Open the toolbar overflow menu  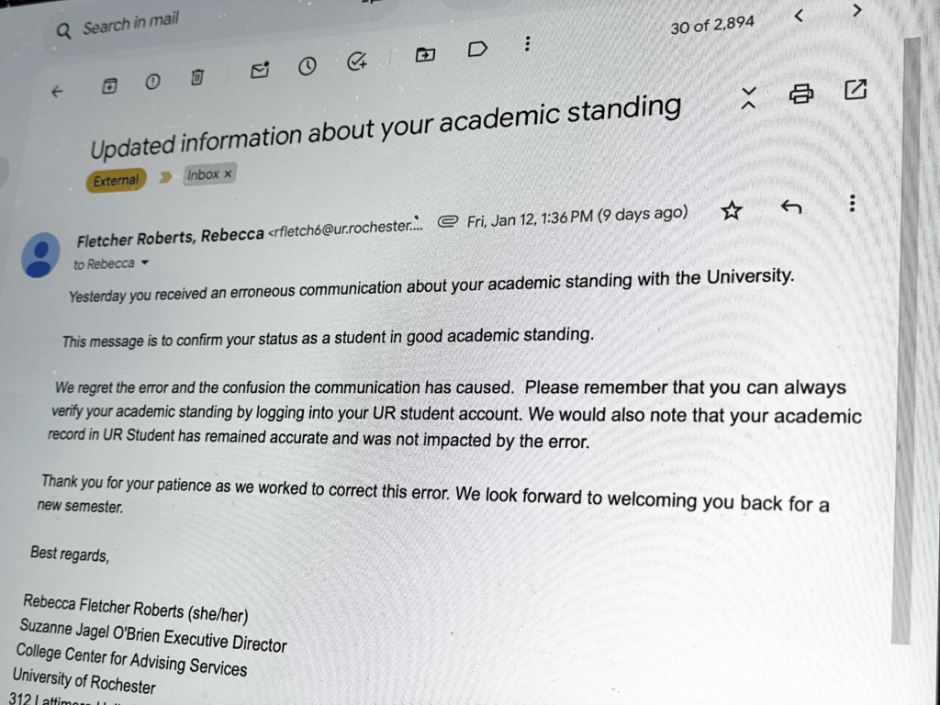click(x=528, y=44)
